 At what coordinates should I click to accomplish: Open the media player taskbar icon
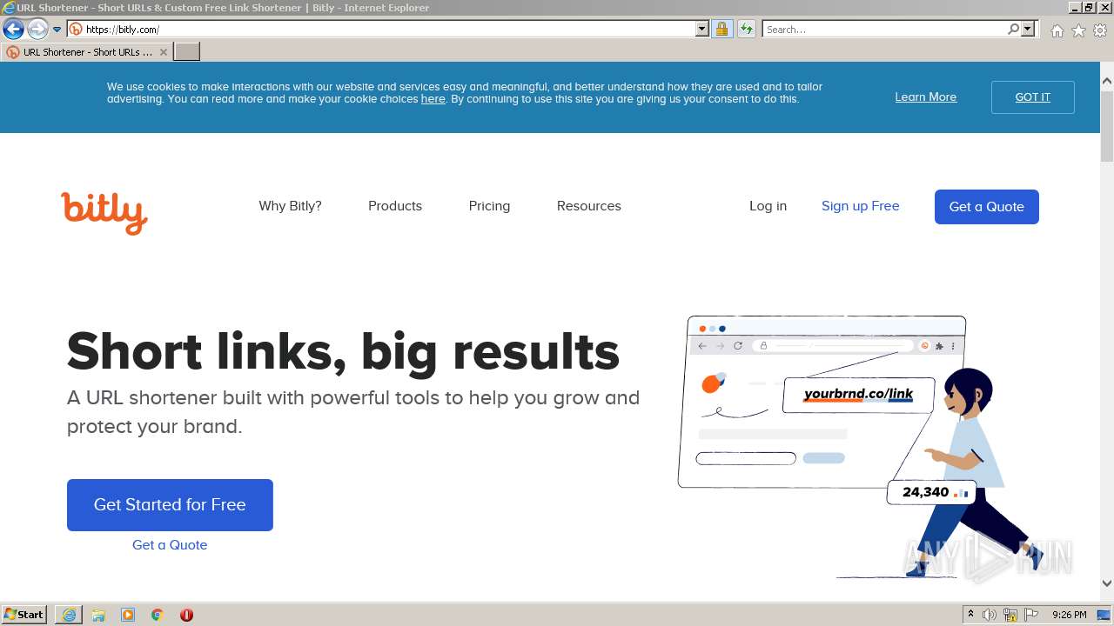point(128,615)
